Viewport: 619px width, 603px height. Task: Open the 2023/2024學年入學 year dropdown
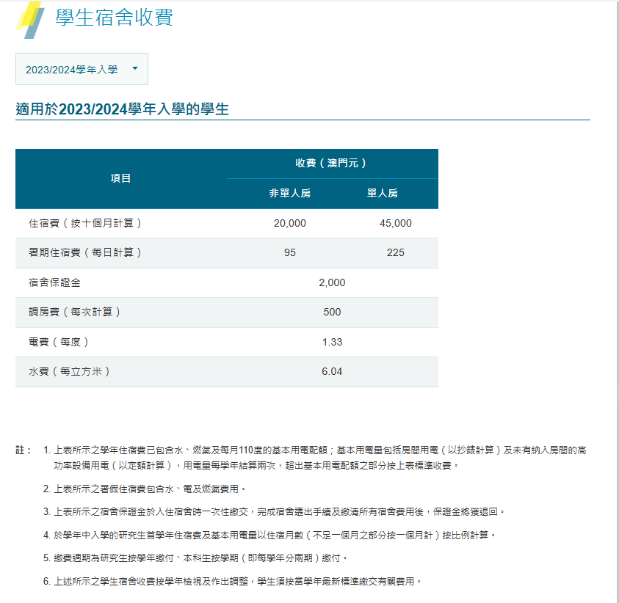coord(72,69)
